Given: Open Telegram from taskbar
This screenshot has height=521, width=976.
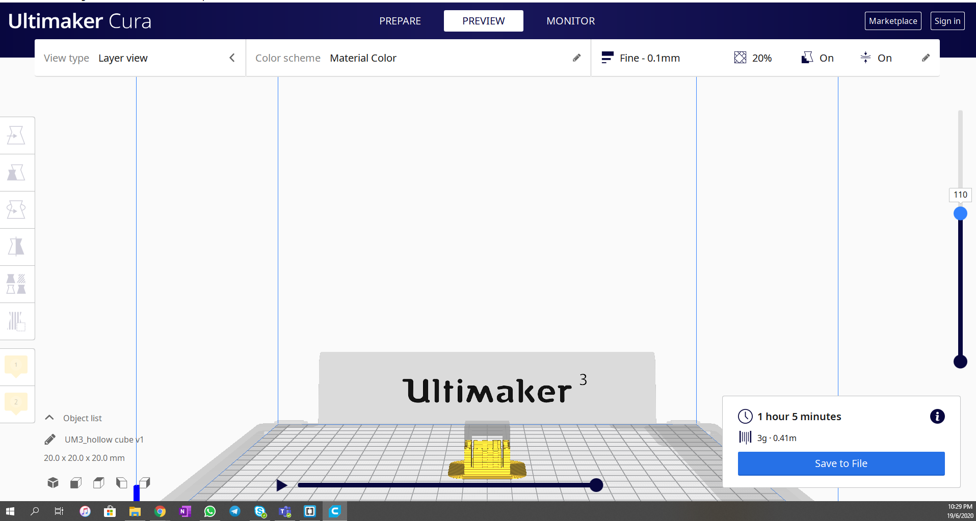Looking at the screenshot, I should pos(235,511).
